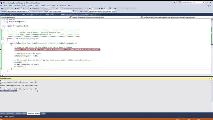Open the WINDOW menu
Image resolution: width=213 pixels, height=120 pixels.
point(63,6)
